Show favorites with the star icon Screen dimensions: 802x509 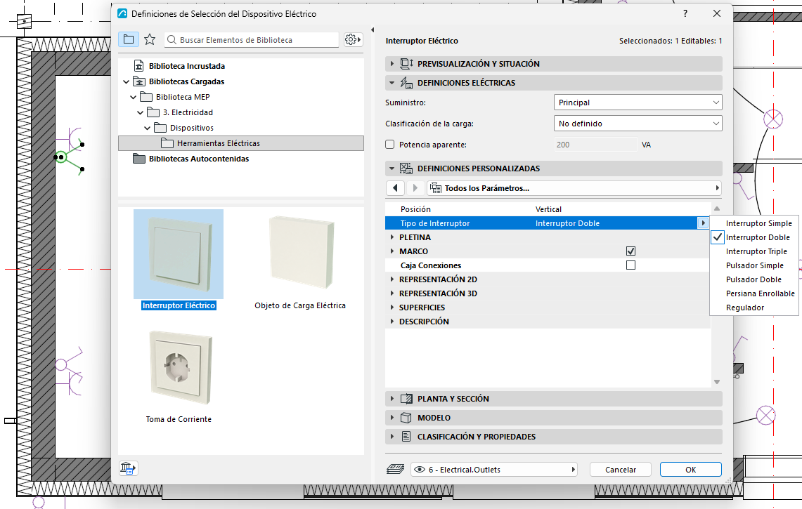(x=149, y=39)
